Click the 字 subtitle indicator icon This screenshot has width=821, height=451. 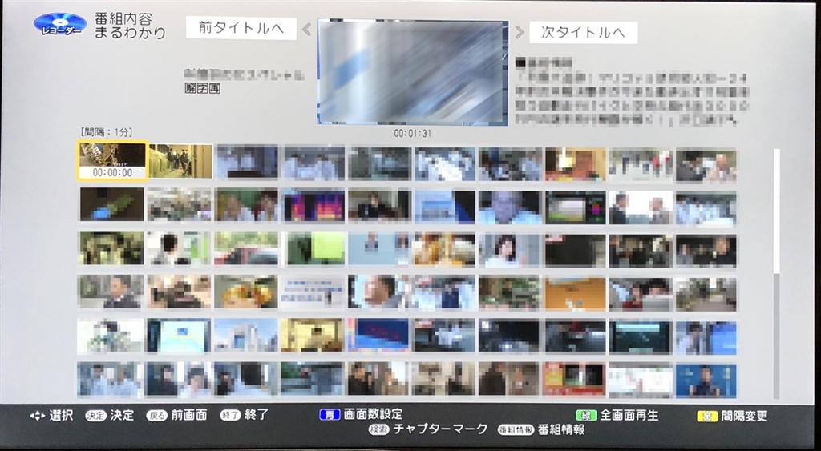click(203, 88)
